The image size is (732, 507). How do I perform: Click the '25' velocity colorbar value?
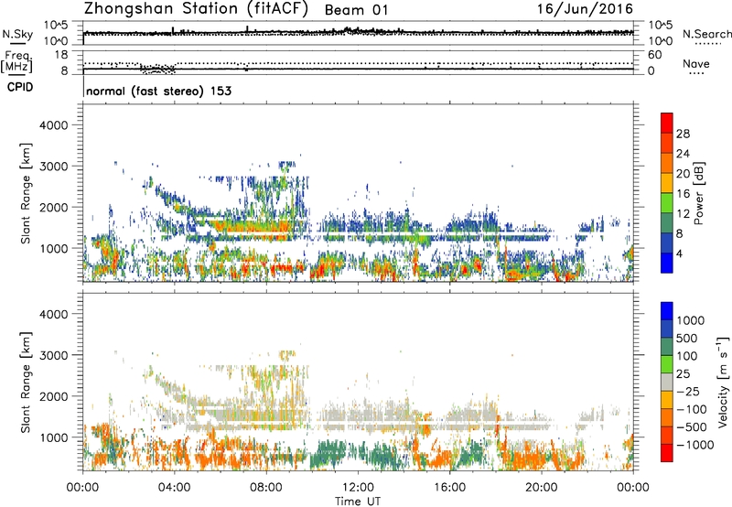tap(684, 374)
